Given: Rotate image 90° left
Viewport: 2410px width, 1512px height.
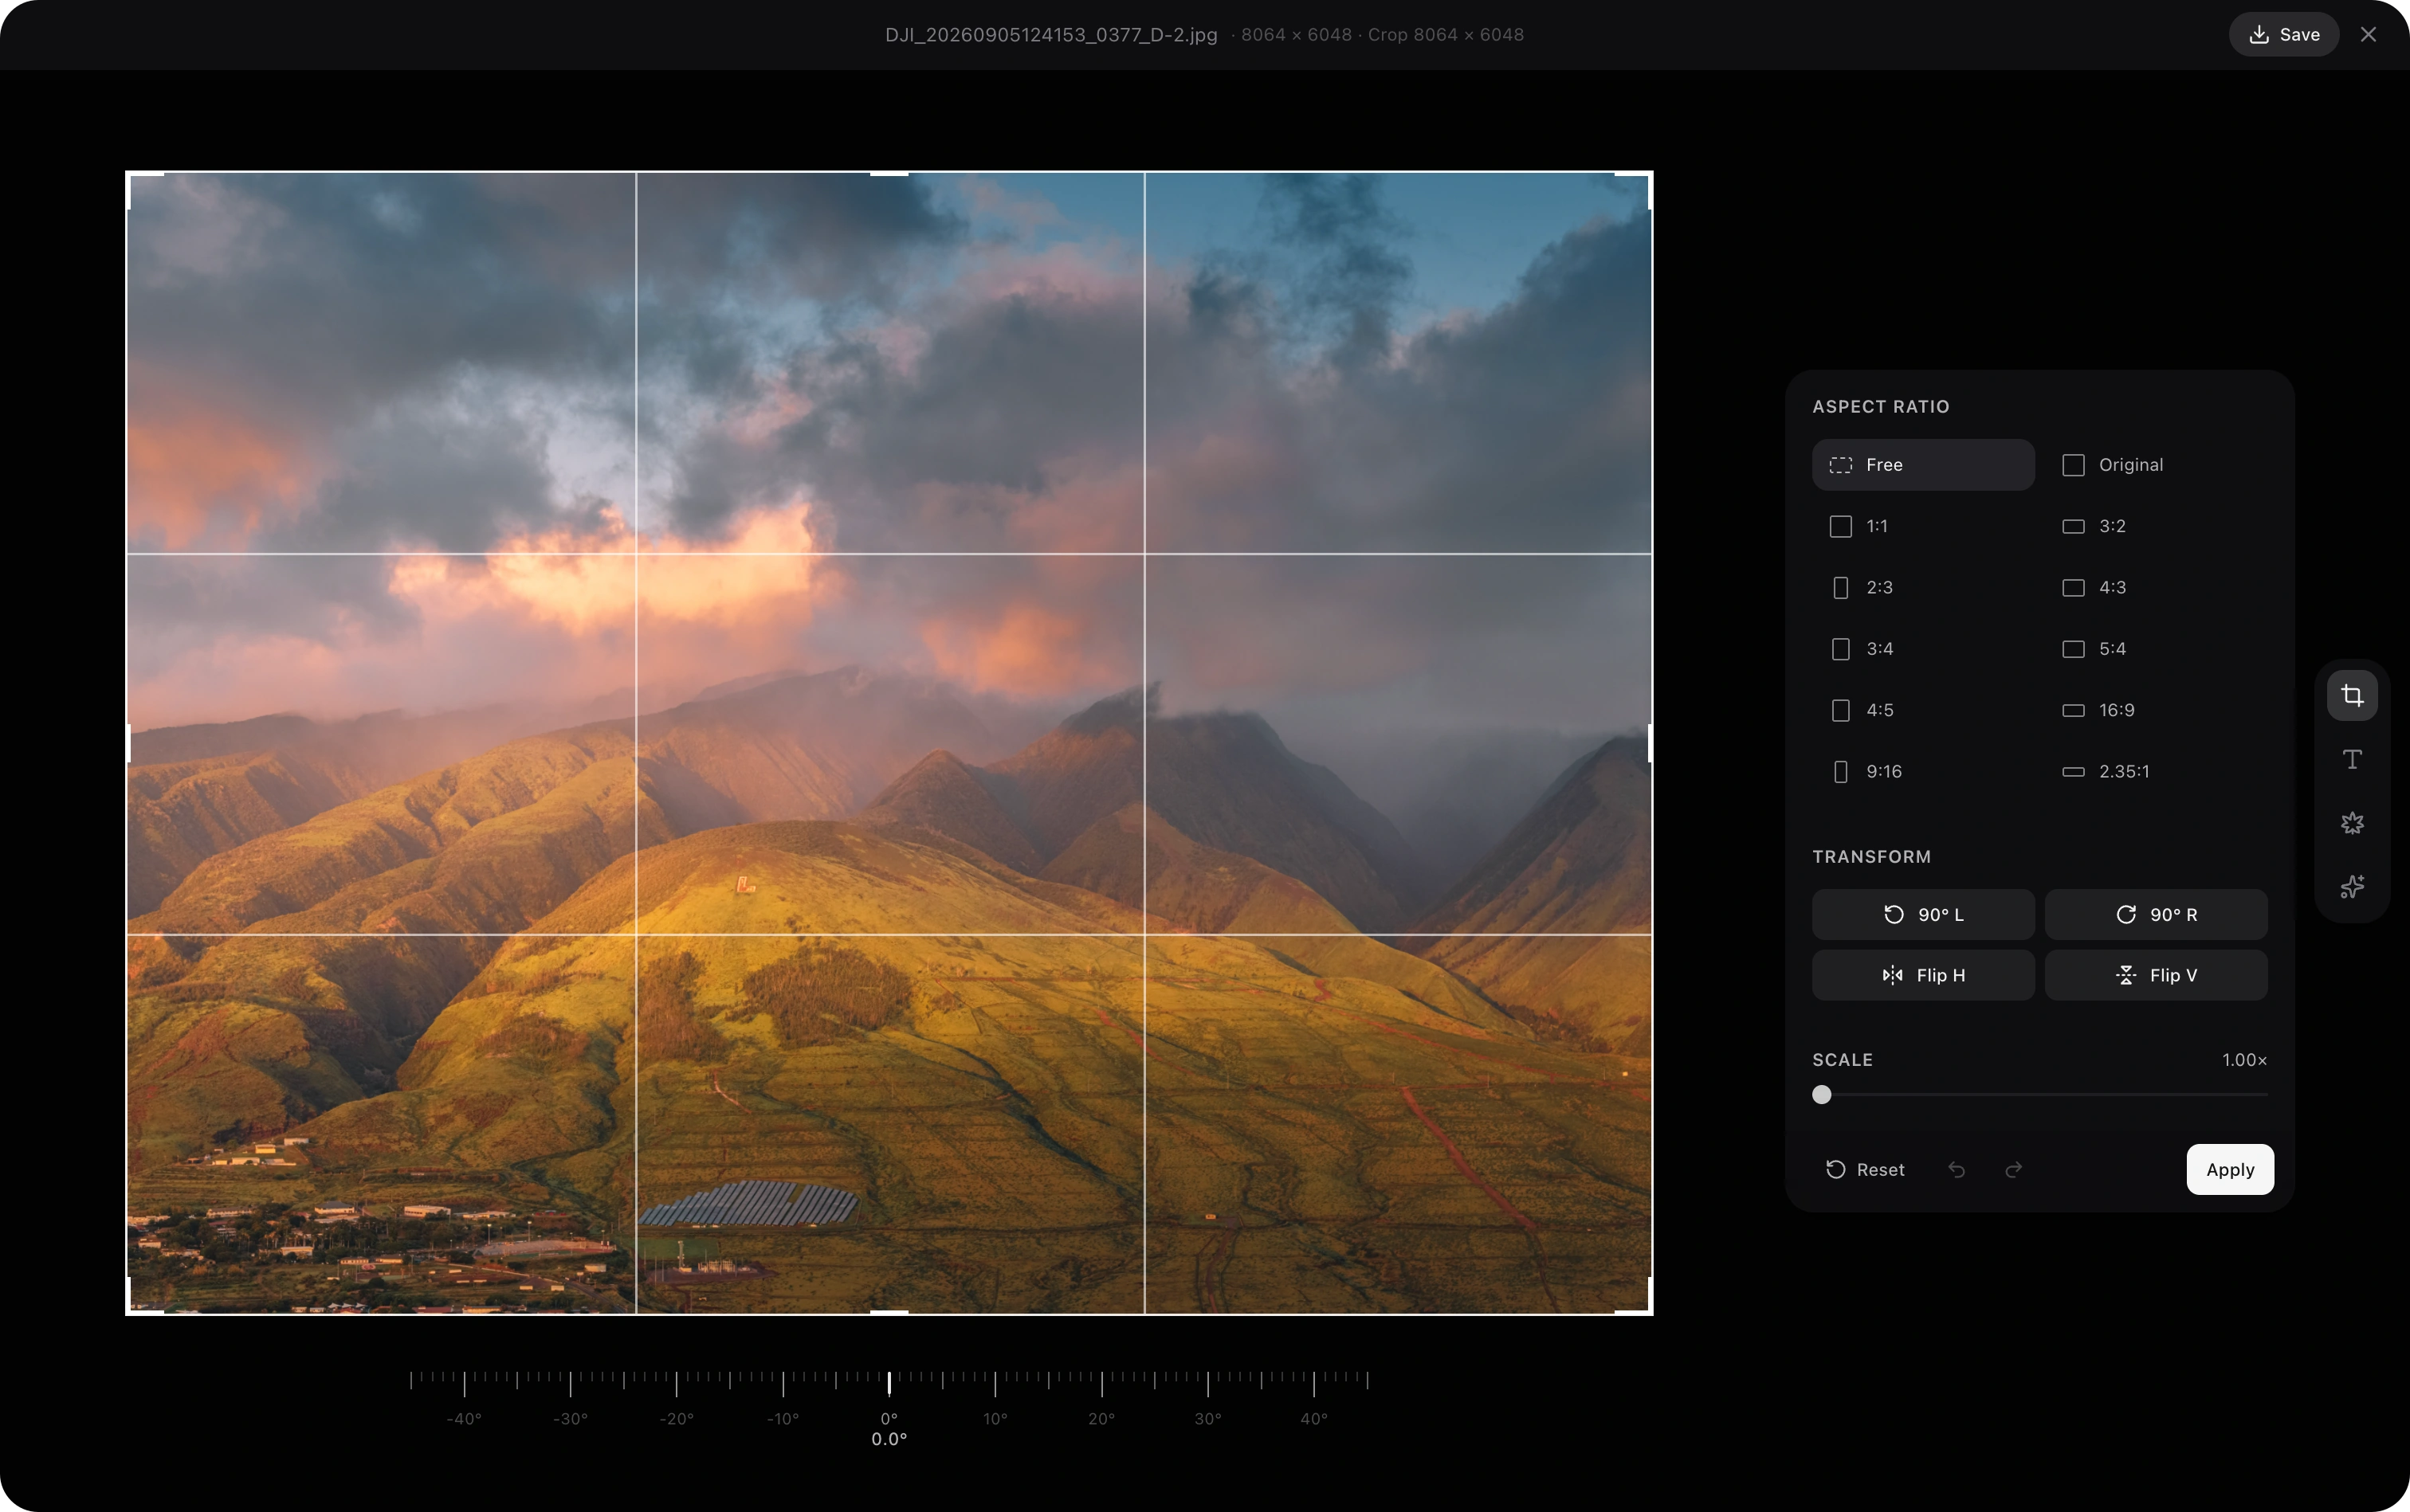Looking at the screenshot, I should point(1923,914).
